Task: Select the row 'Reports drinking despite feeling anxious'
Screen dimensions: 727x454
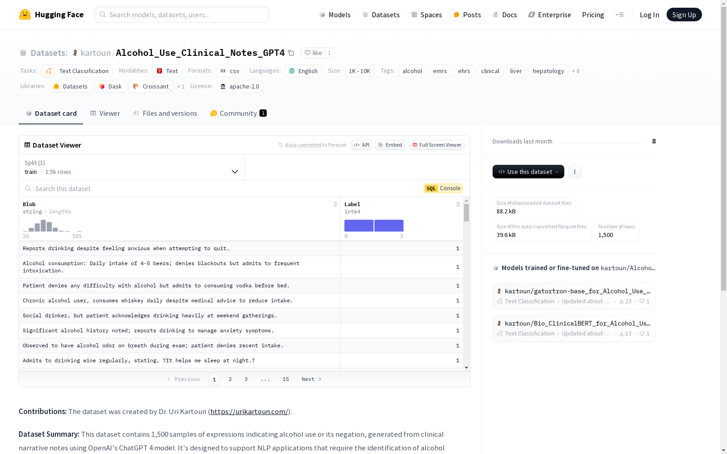Action: [x=241, y=248]
